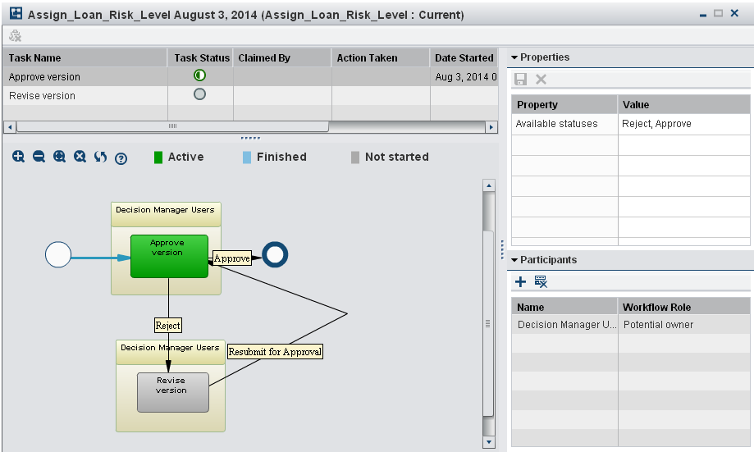
Task: Click the zoom in magnifier icon
Action: point(18,157)
